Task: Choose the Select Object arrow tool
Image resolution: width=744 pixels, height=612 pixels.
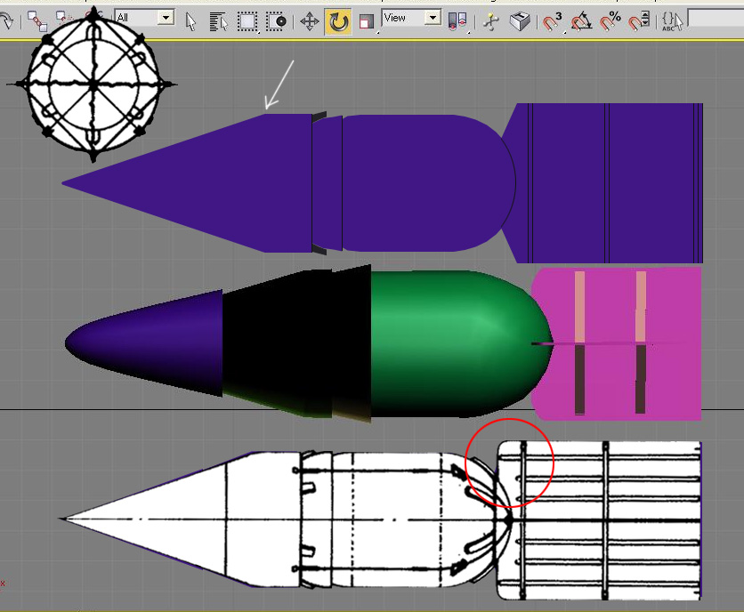Action: pyautogui.click(x=190, y=22)
